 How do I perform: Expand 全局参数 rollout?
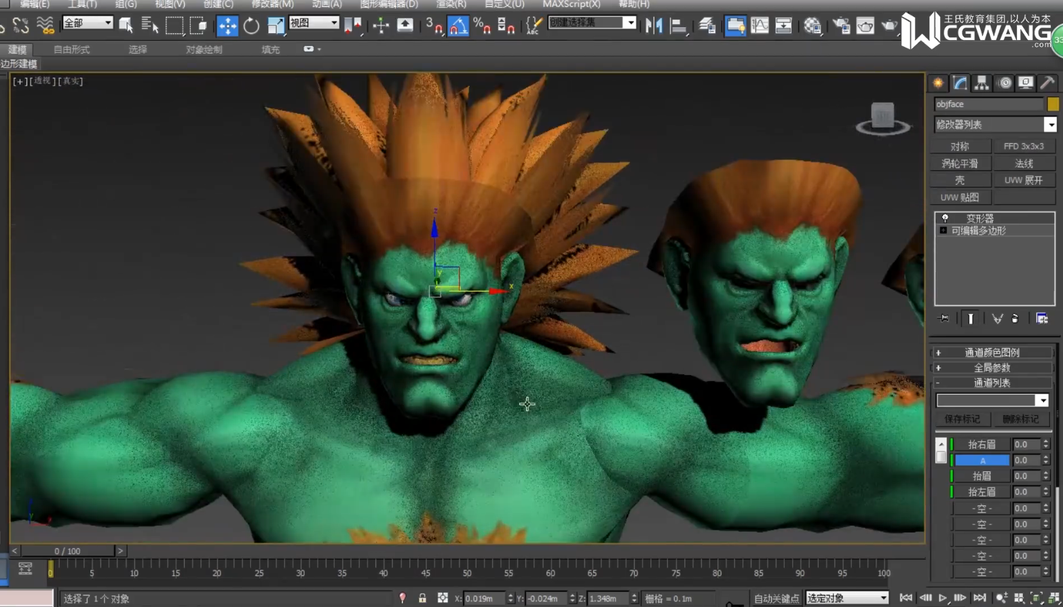click(992, 368)
